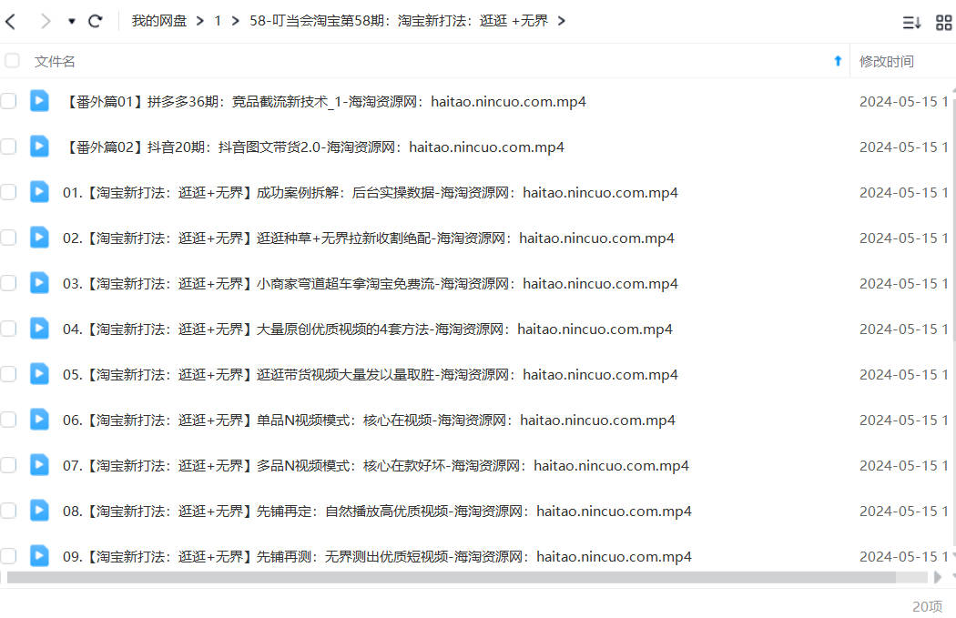Click video icon of 番外篇01 file
Image resolution: width=956 pixels, height=618 pixels.
(40, 100)
